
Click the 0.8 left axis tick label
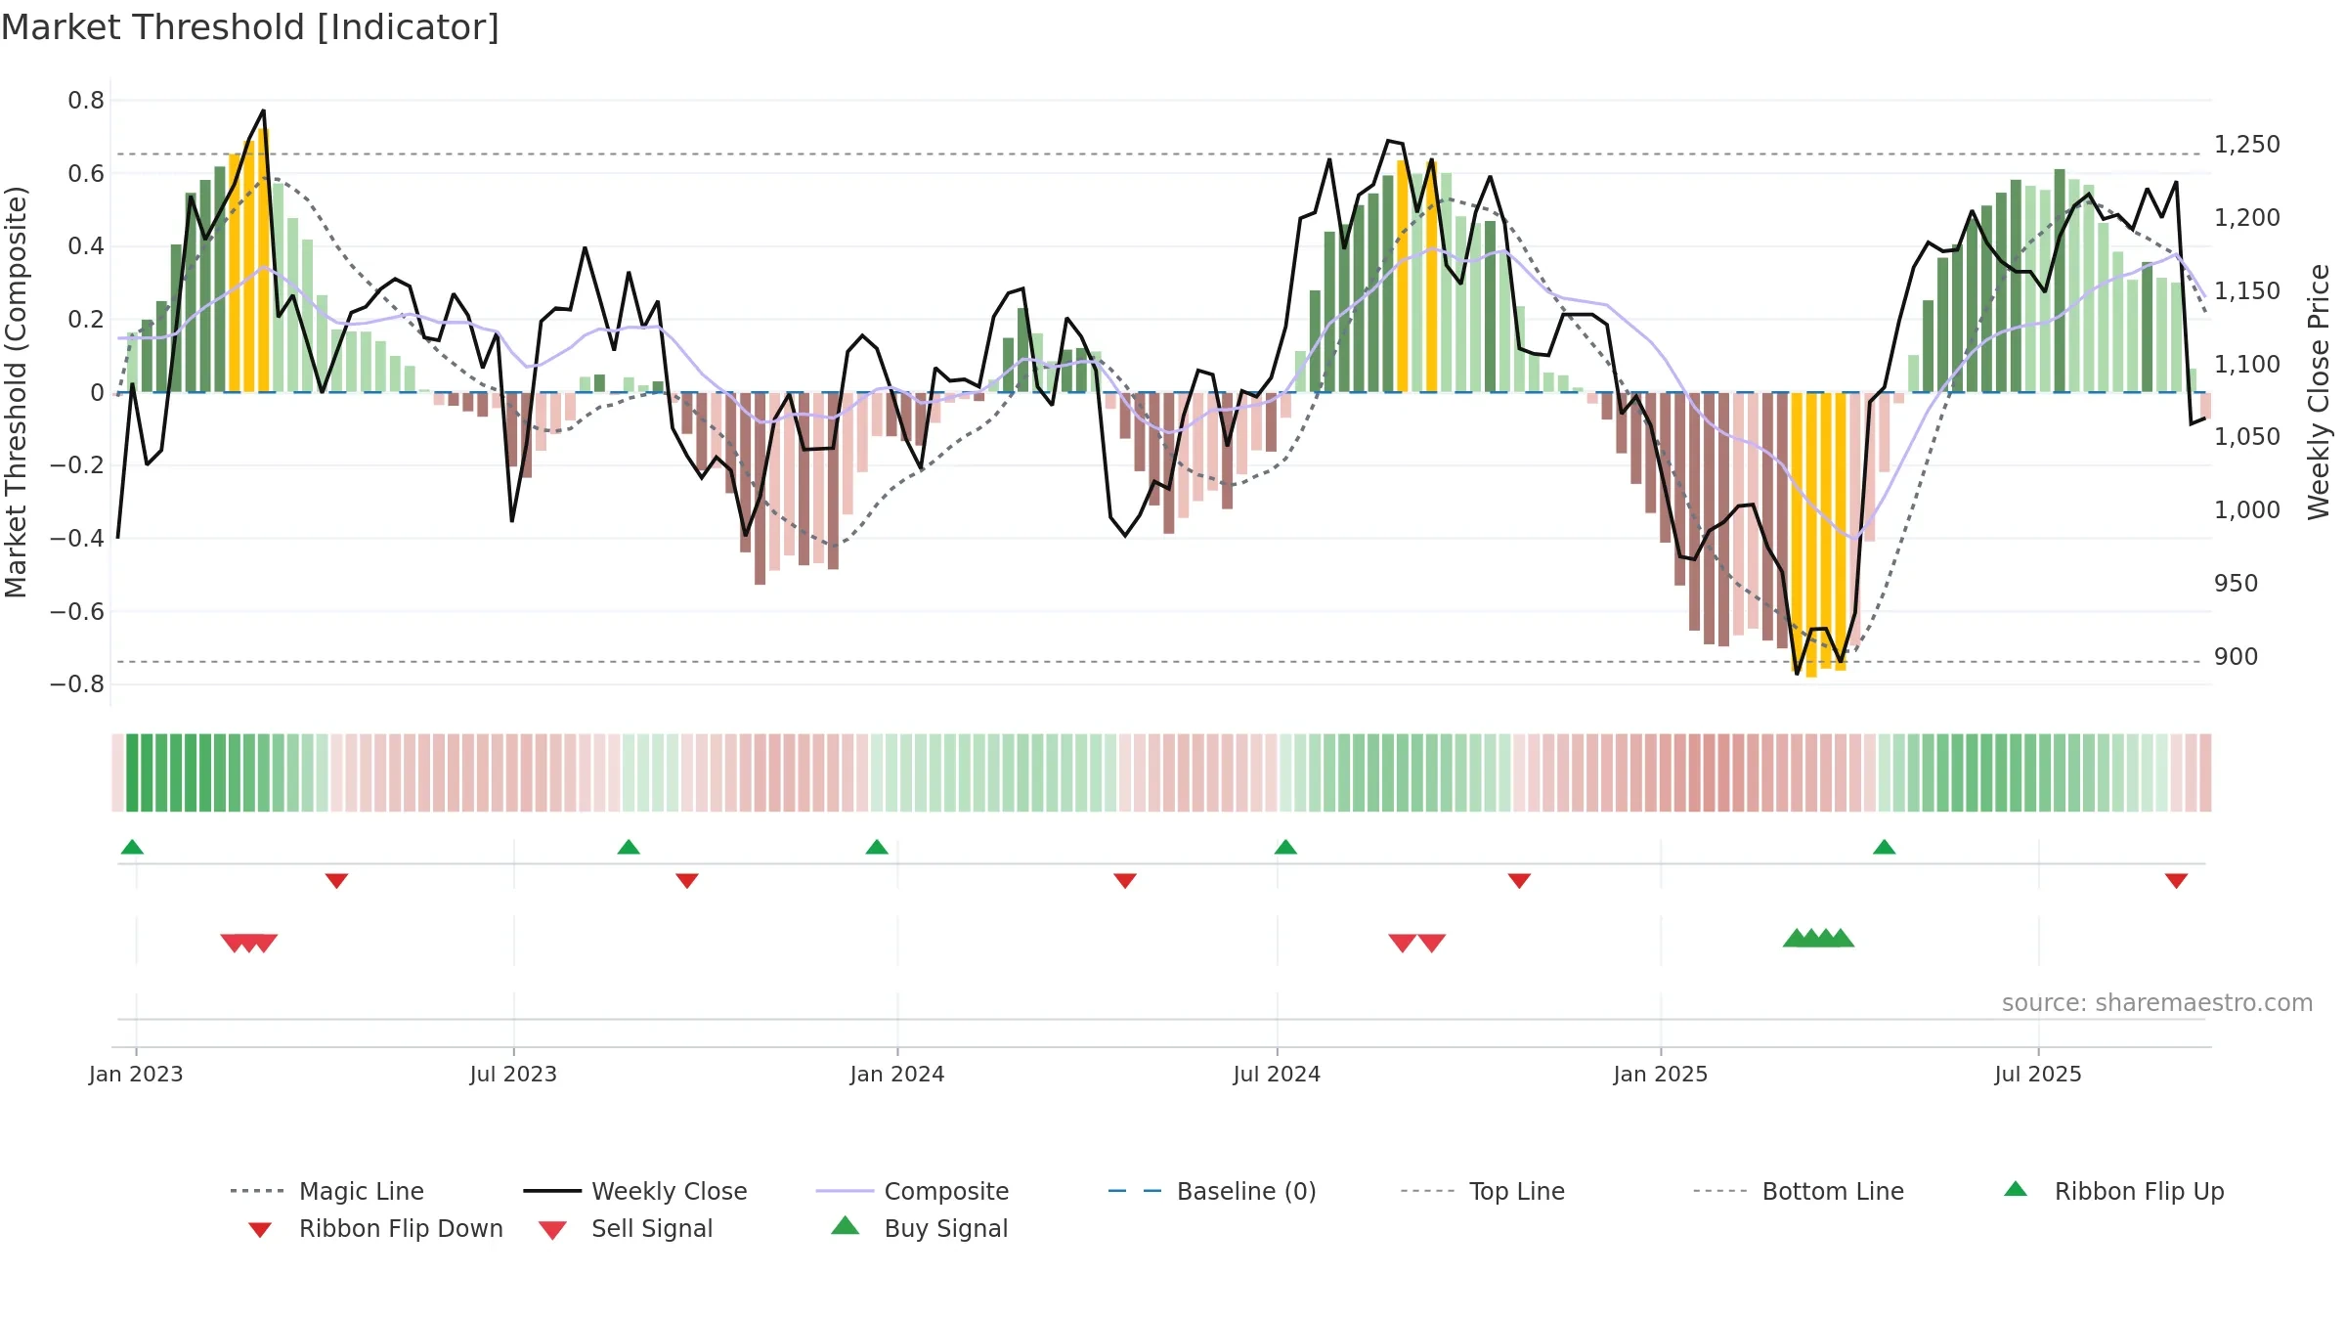click(86, 101)
